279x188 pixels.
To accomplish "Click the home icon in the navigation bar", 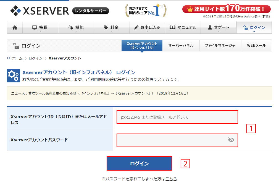I will pyautogui.click(x=14, y=27).
